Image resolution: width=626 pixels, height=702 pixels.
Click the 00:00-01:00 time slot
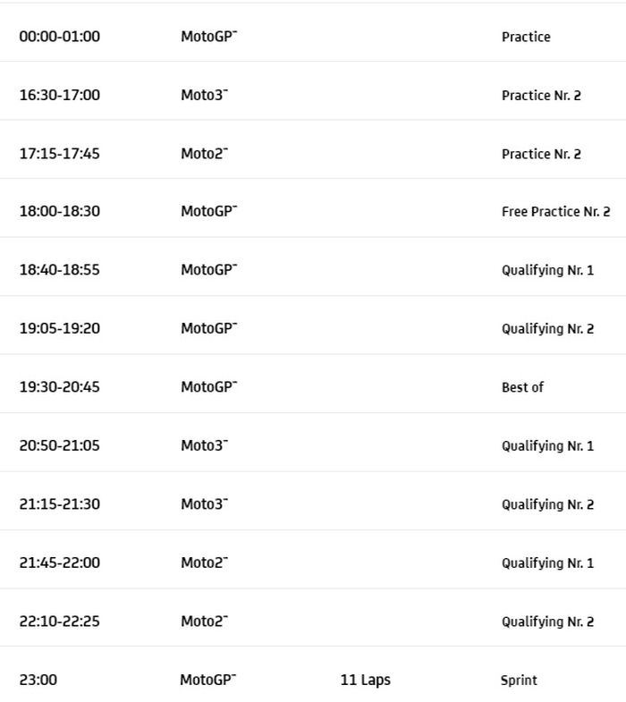[x=60, y=37]
